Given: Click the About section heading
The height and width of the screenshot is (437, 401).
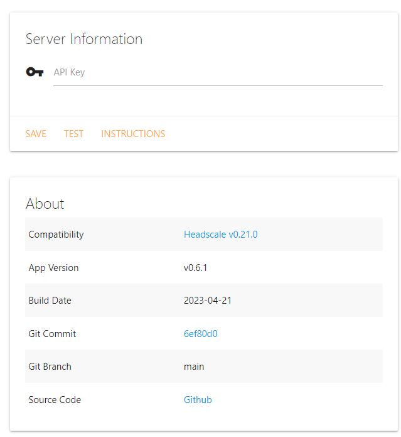Looking at the screenshot, I should 45,204.
